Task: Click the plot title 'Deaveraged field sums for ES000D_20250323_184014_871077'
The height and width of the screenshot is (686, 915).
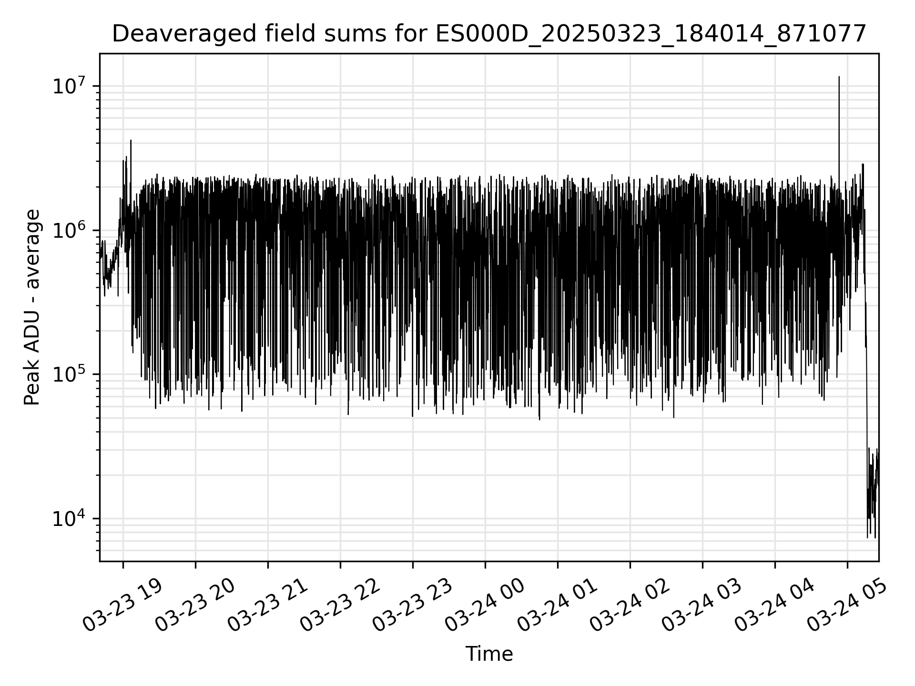Action: (x=489, y=34)
